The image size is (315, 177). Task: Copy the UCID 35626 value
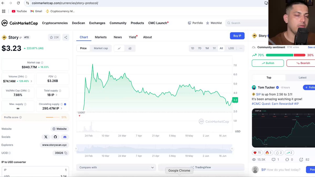point(66,153)
